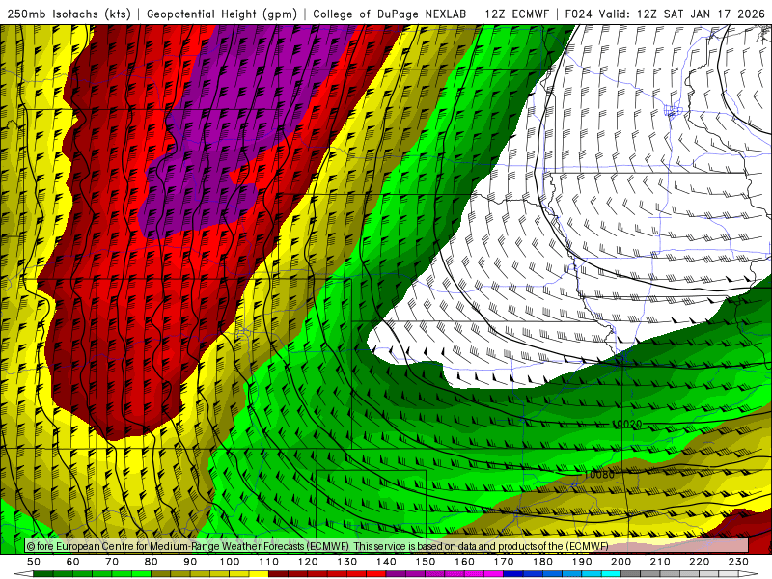Click the 110 label on the color scale

[x=268, y=562]
